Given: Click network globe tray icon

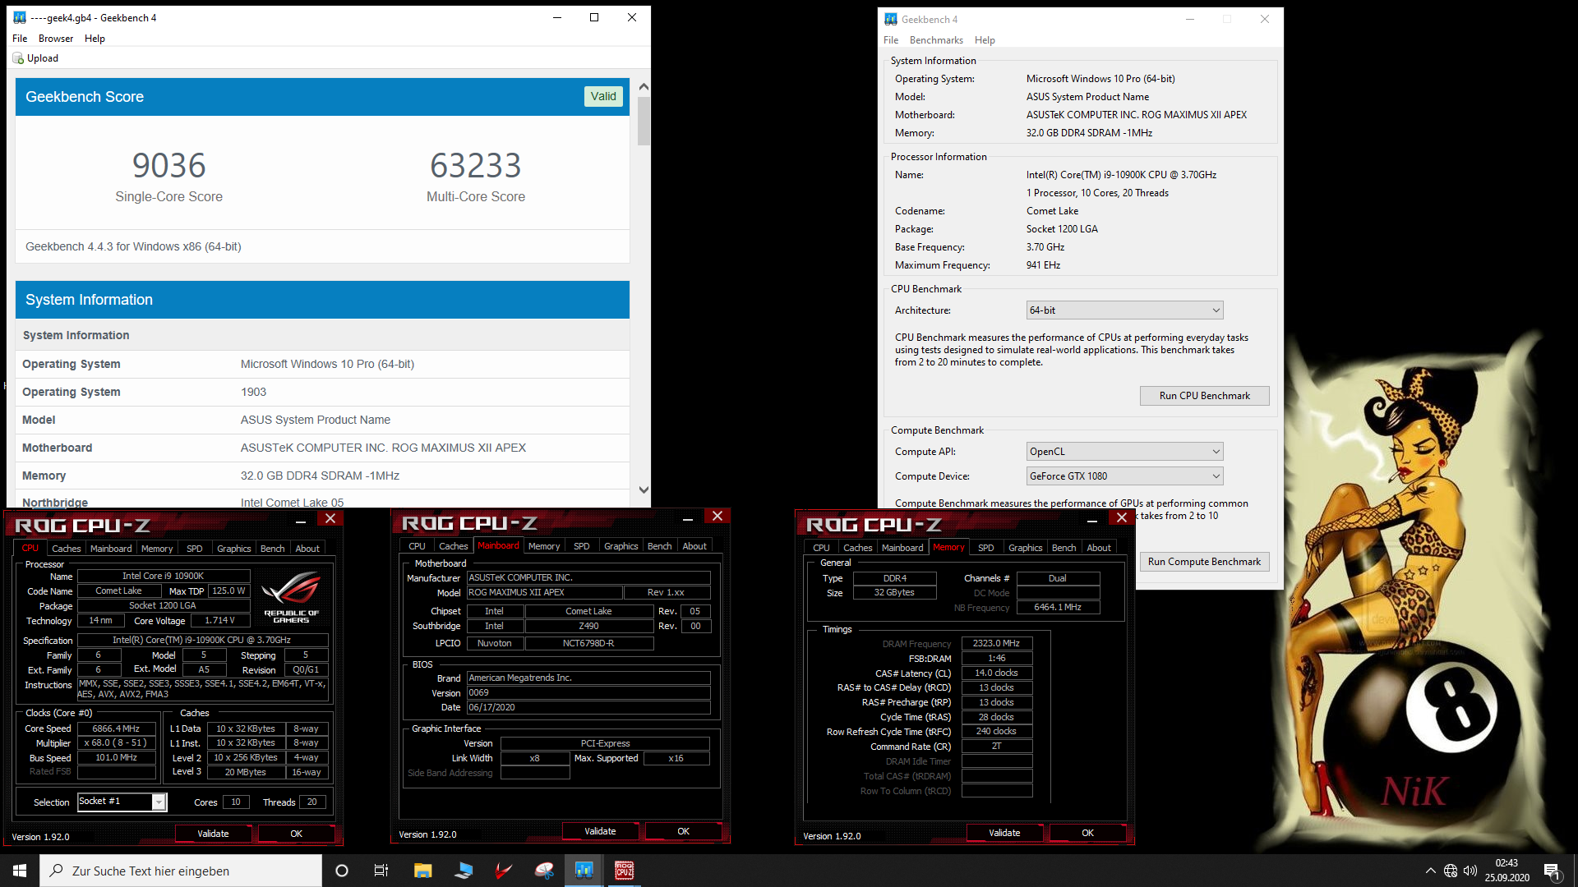Looking at the screenshot, I should coord(1451,871).
